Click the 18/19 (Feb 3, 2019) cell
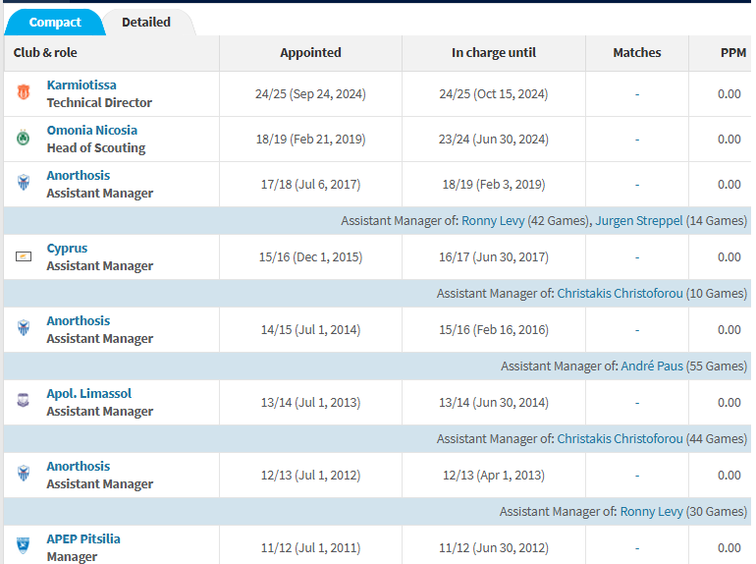 pyautogui.click(x=494, y=185)
